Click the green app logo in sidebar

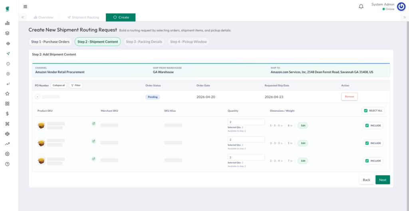coord(7,9)
